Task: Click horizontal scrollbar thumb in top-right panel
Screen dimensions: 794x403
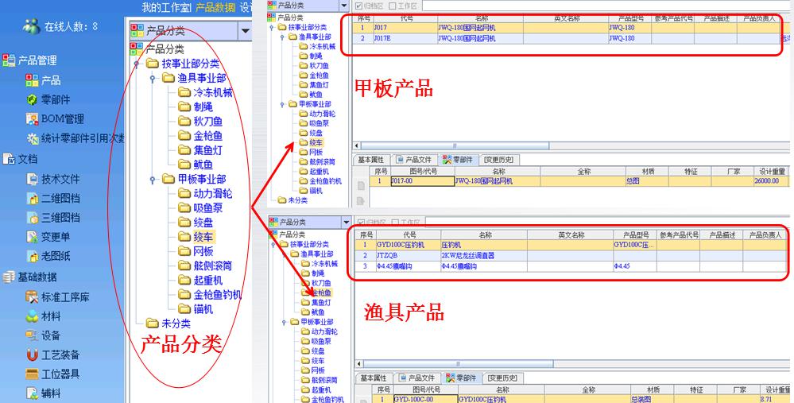Action: click(455, 145)
